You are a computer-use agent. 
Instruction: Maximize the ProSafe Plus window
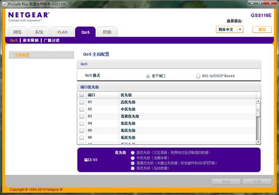click(x=259, y=3)
